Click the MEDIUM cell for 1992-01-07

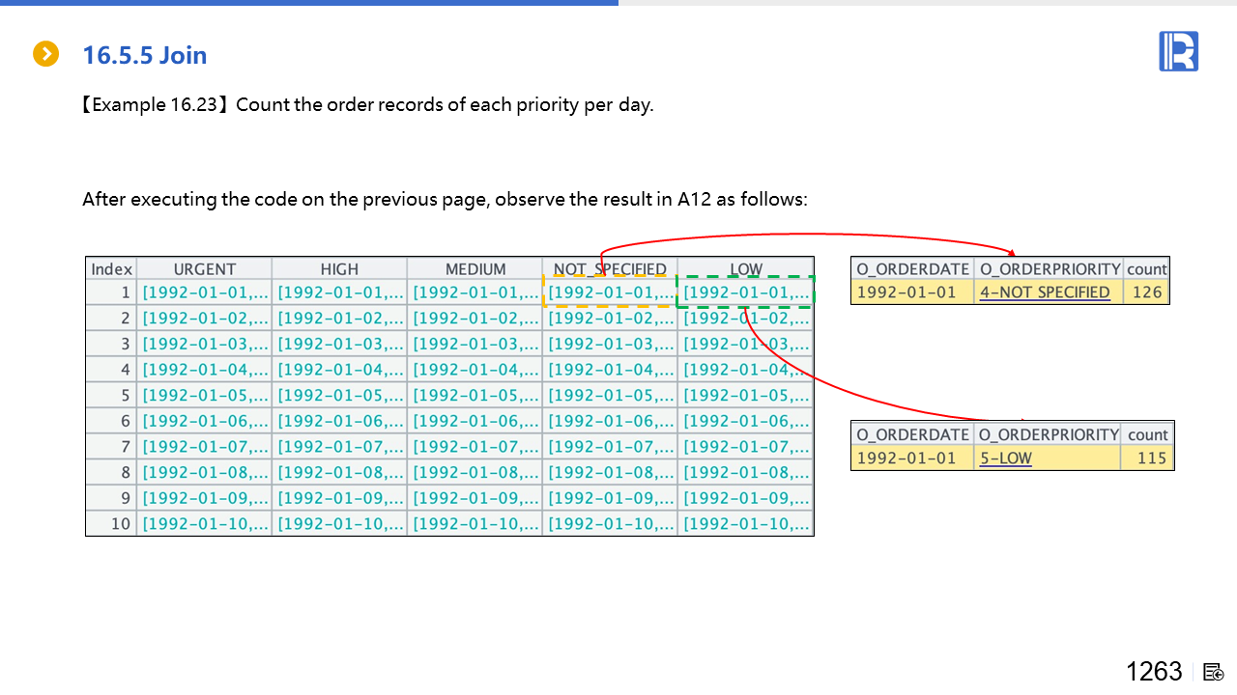(x=475, y=447)
